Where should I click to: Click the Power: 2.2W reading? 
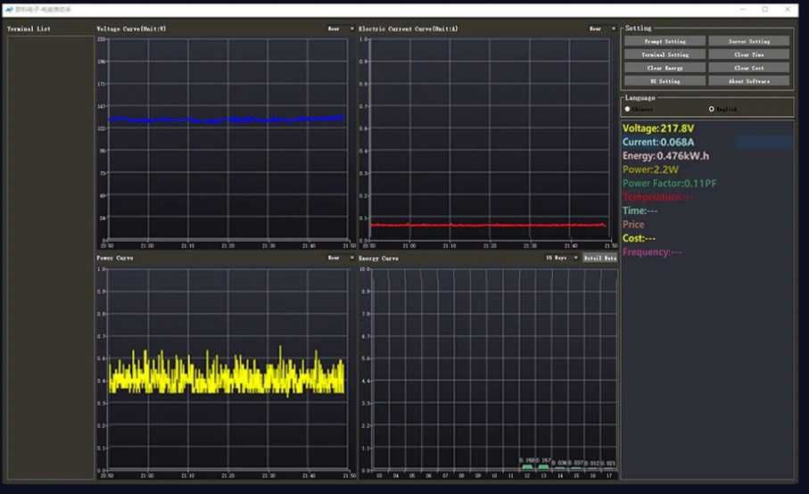650,169
